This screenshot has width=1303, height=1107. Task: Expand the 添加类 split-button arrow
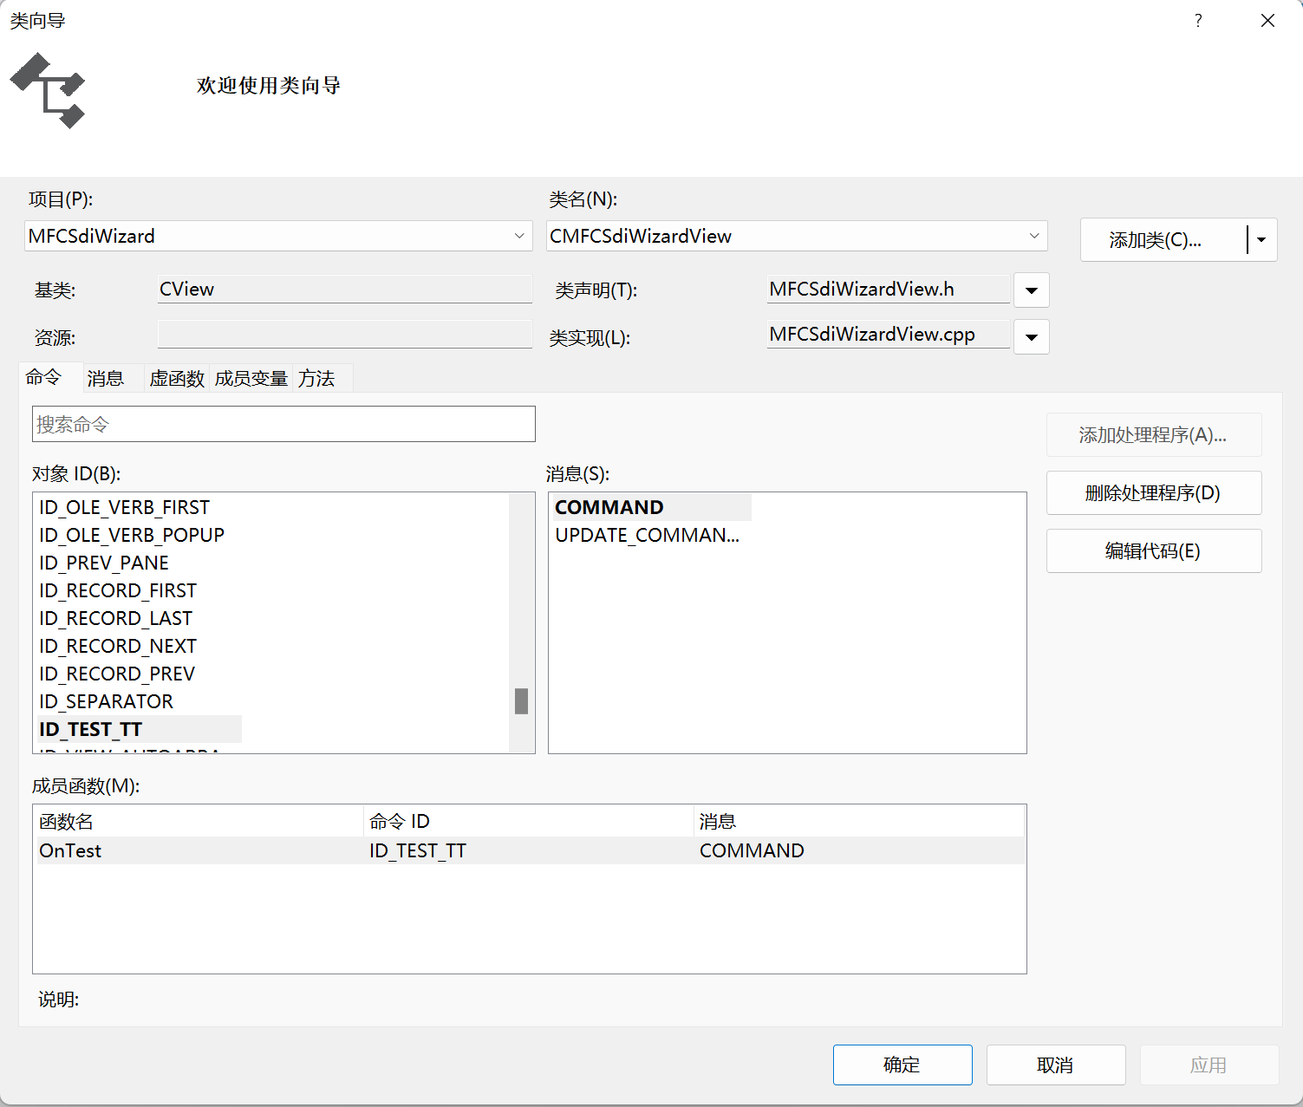point(1261,240)
